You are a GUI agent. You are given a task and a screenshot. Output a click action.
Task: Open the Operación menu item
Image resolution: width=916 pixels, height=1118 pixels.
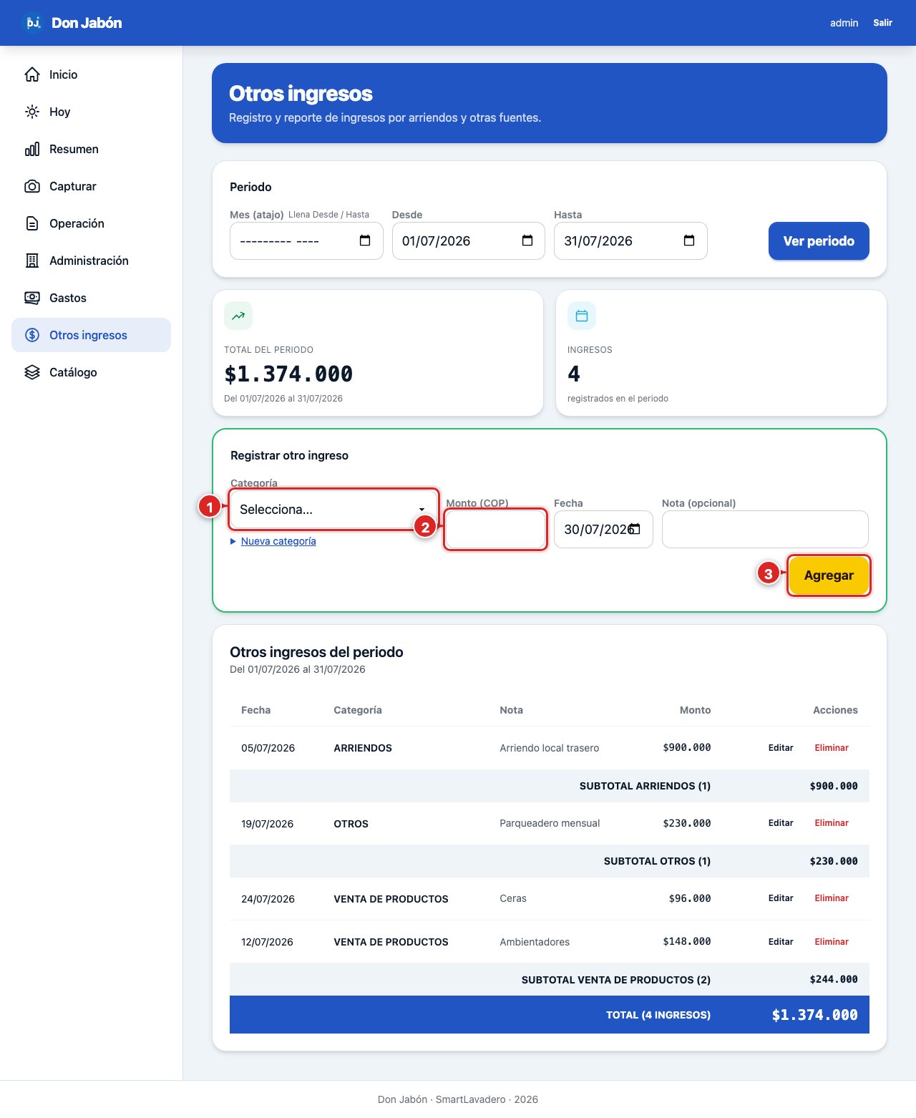(91, 223)
